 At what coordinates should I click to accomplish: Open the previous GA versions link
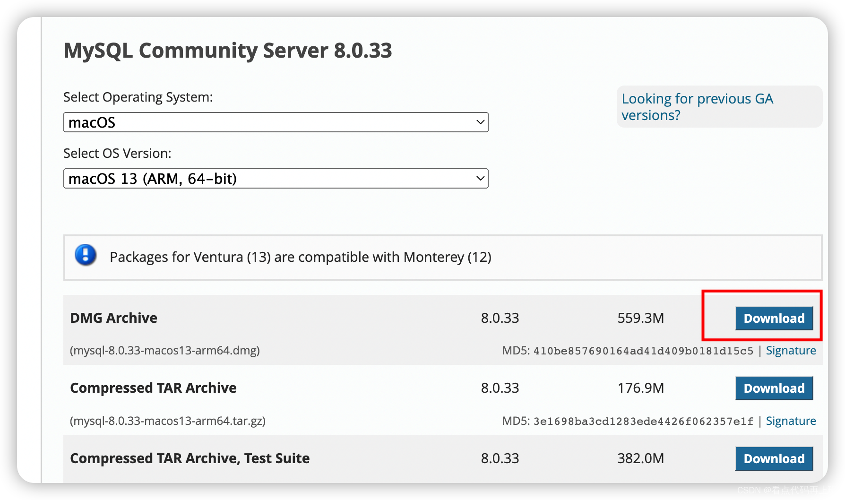pos(697,106)
